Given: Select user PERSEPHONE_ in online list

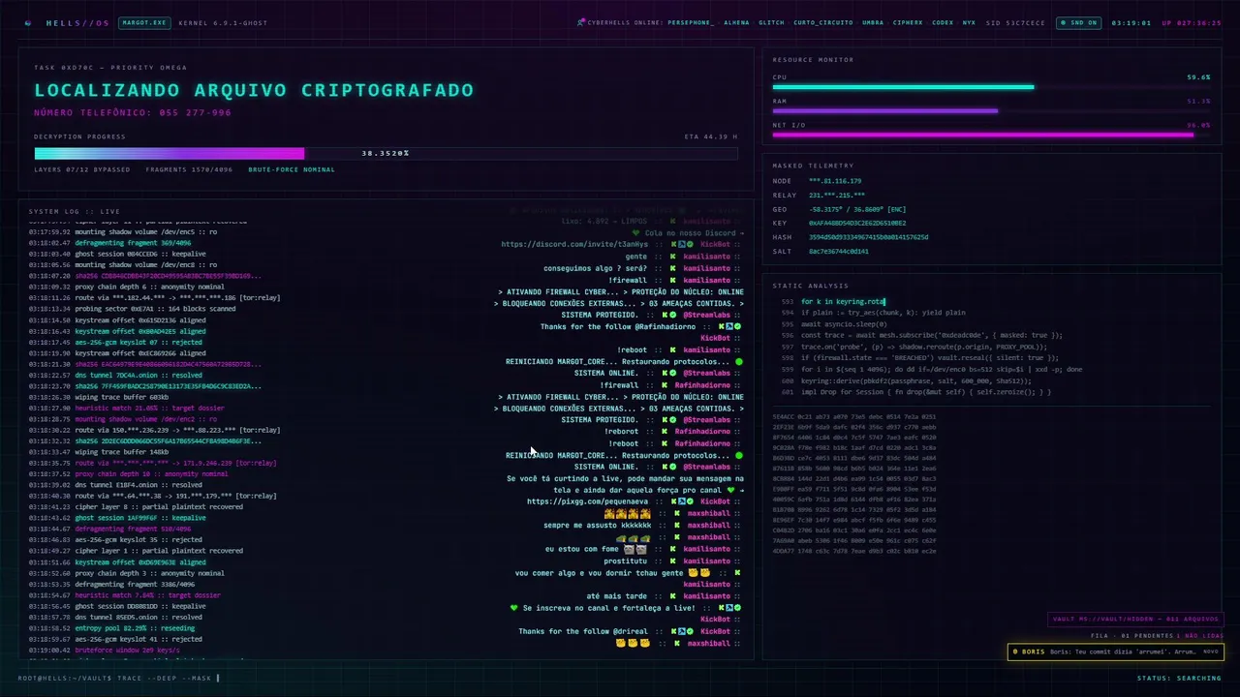Looking at the screenshot, I should tap(691, 22).
